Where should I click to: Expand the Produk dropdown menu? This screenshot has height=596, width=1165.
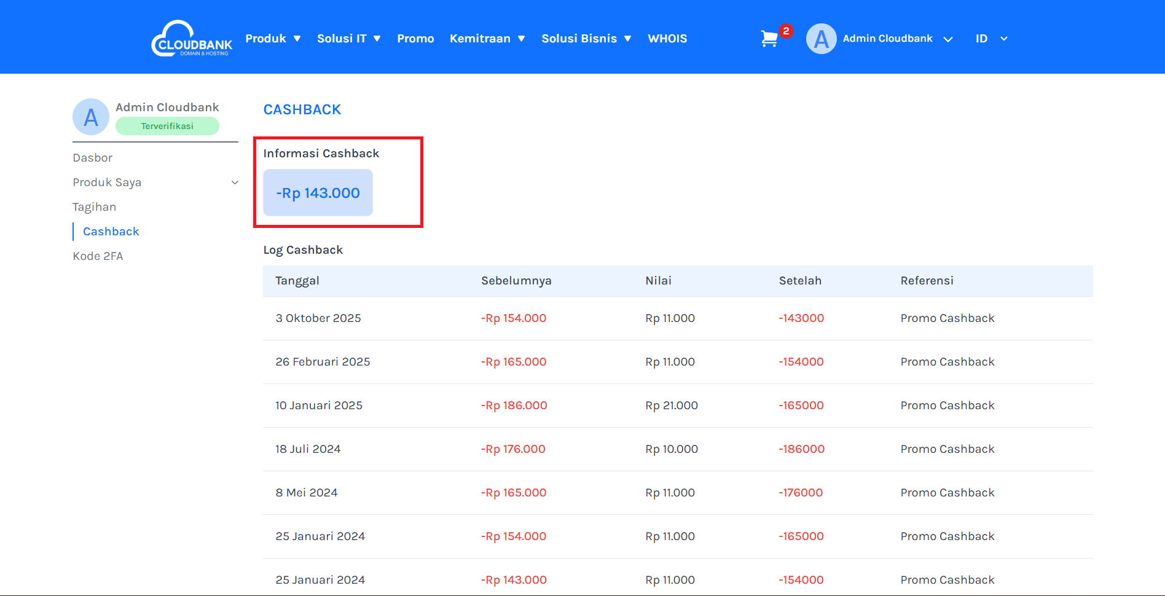273,39
